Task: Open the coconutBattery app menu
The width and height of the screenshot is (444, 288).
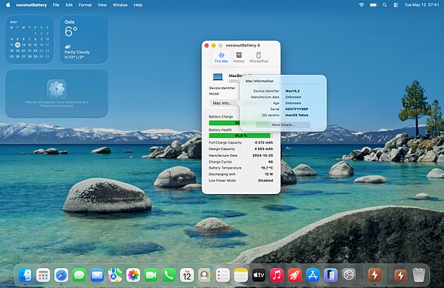Action: 32,5
